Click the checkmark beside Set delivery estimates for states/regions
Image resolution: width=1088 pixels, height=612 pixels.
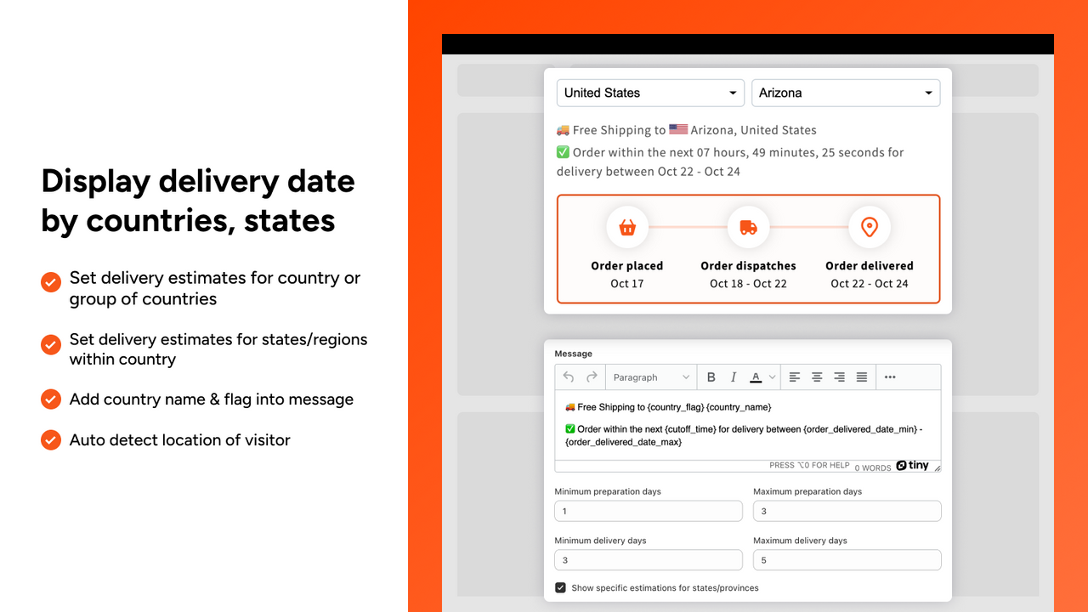[51, 344]
